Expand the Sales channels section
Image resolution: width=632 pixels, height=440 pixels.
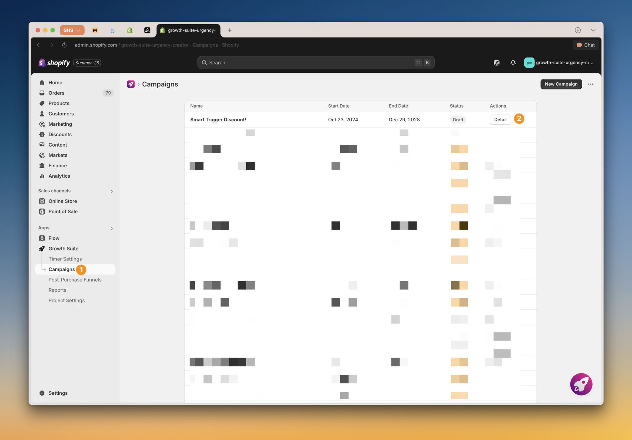[x=111, y=191]
